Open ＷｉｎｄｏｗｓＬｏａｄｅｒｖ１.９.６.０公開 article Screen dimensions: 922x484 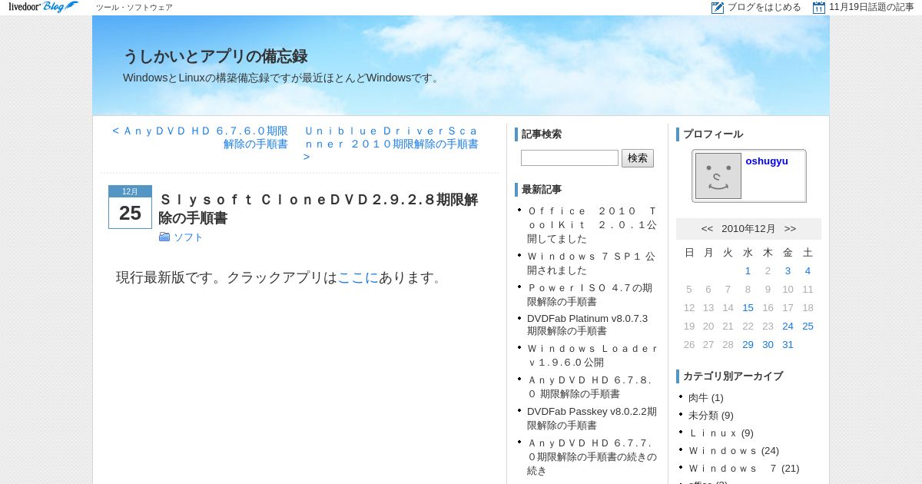[592, 355]
